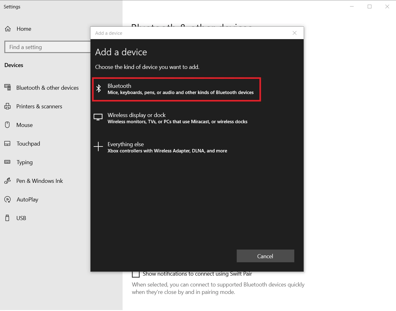Screen dimensions: 396x311
Task: Close the Settings window
Action: [387, 7]
